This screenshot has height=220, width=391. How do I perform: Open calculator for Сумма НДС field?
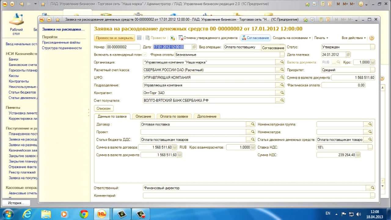pos(358,155)
